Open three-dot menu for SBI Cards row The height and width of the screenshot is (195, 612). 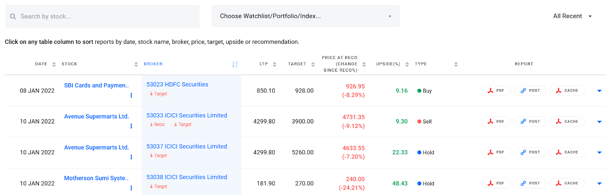point(131,95)
